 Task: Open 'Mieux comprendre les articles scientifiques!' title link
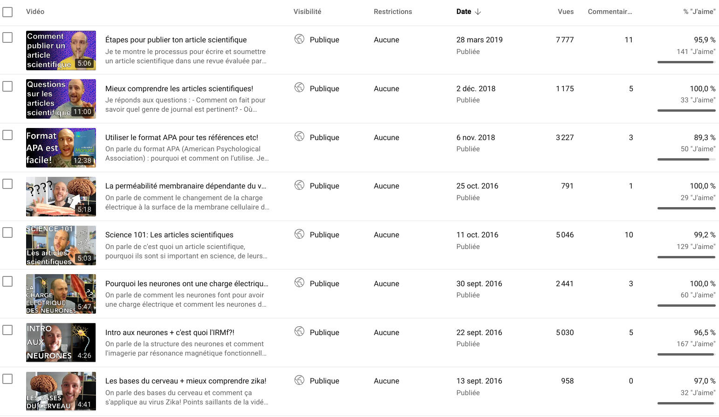[179, 88]
